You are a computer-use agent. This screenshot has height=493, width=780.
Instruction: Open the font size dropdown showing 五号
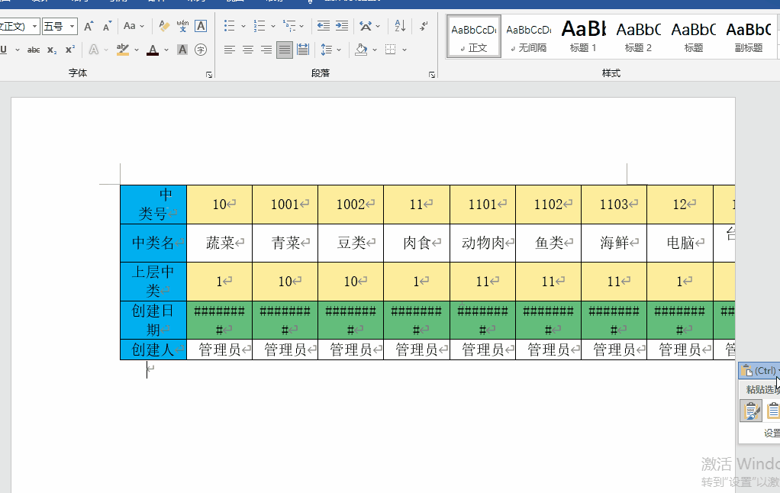click(x=60, y=27)
